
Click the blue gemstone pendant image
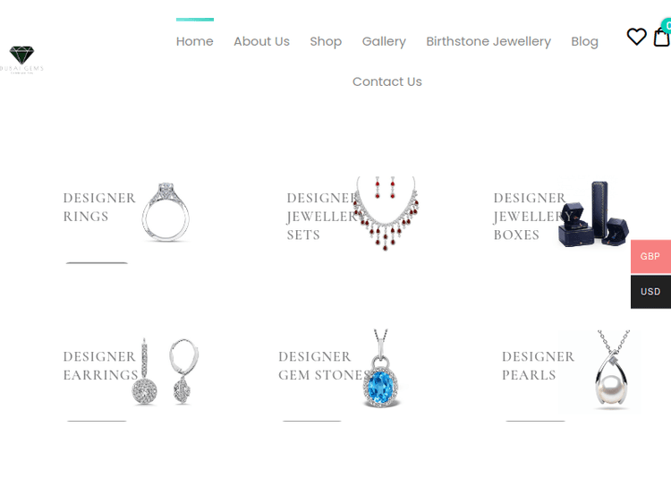(x=381, y=368)
